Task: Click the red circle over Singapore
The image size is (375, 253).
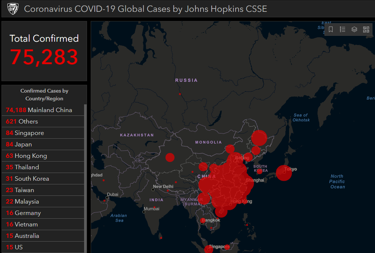Action: point(209,249)
